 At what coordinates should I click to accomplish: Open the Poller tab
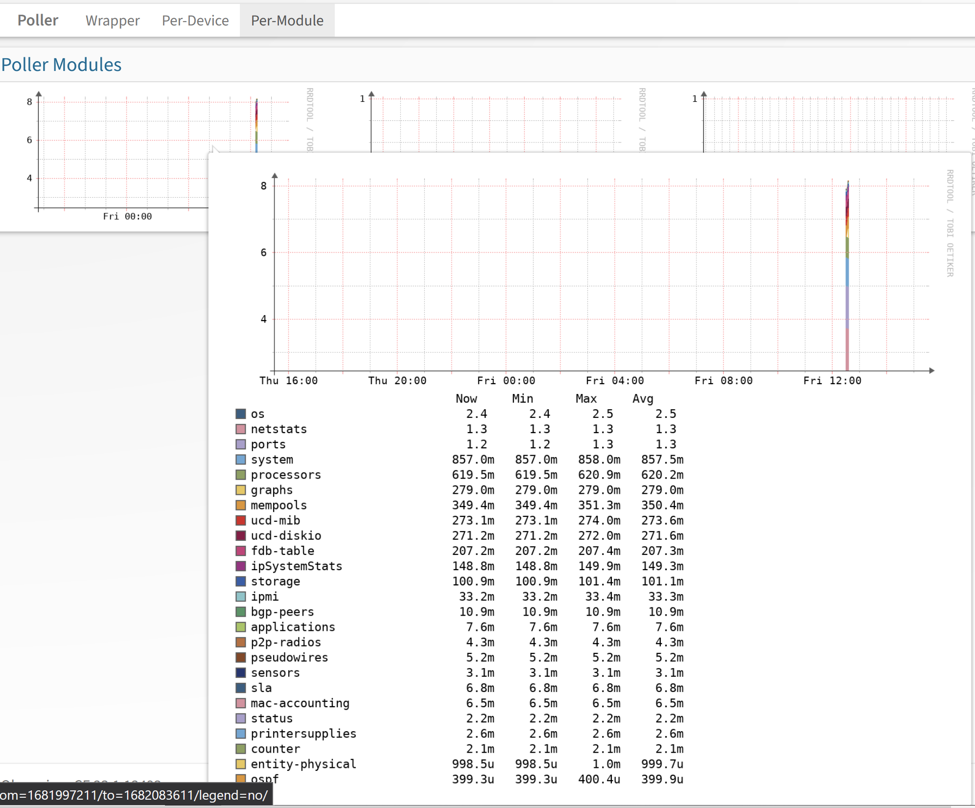[x=38, y=20]
